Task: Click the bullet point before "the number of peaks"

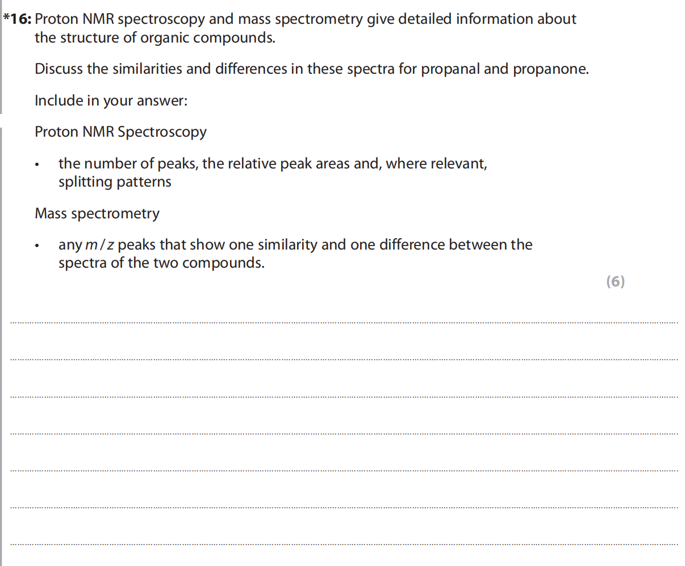Action: click(37, 165)
